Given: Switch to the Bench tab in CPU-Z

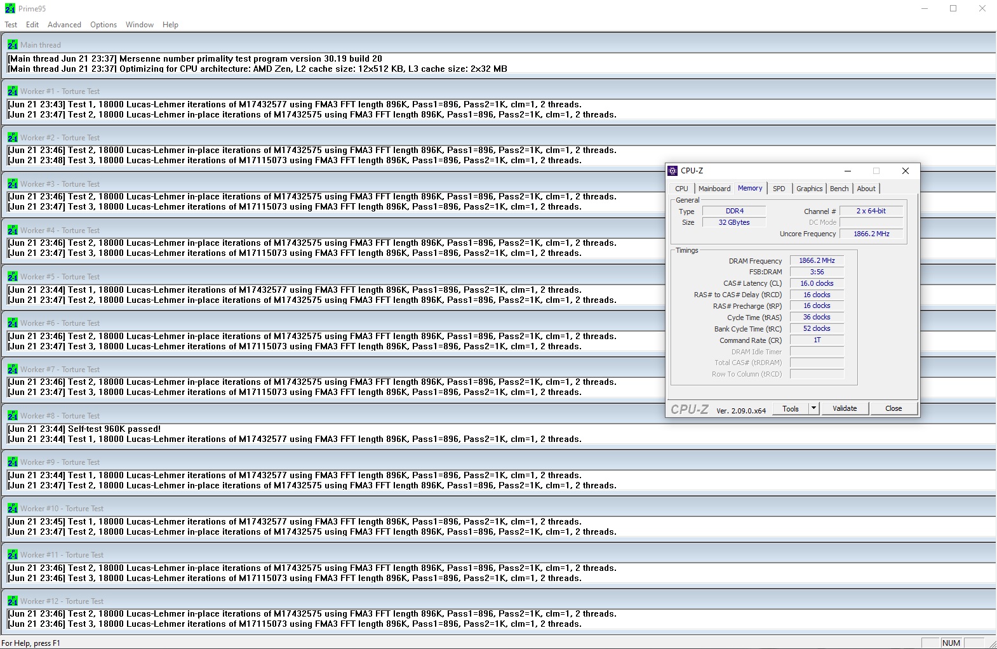Looking at the screenshot, I should pyautogui.click(x=839, y=189).
